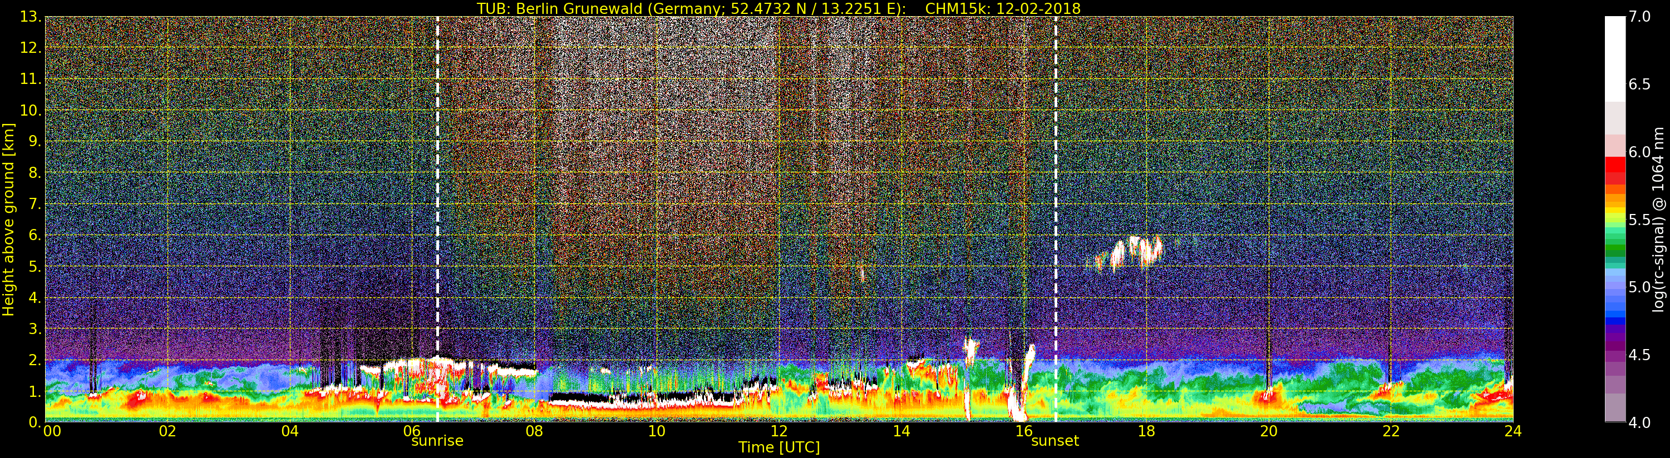
Task: Click the height axis tick '10.'
Action: tap(31, 110)
